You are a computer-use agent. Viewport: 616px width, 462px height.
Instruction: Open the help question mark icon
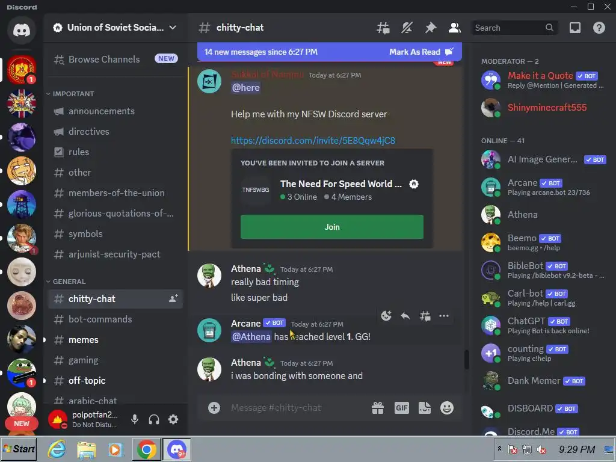[x=599, y=28]
